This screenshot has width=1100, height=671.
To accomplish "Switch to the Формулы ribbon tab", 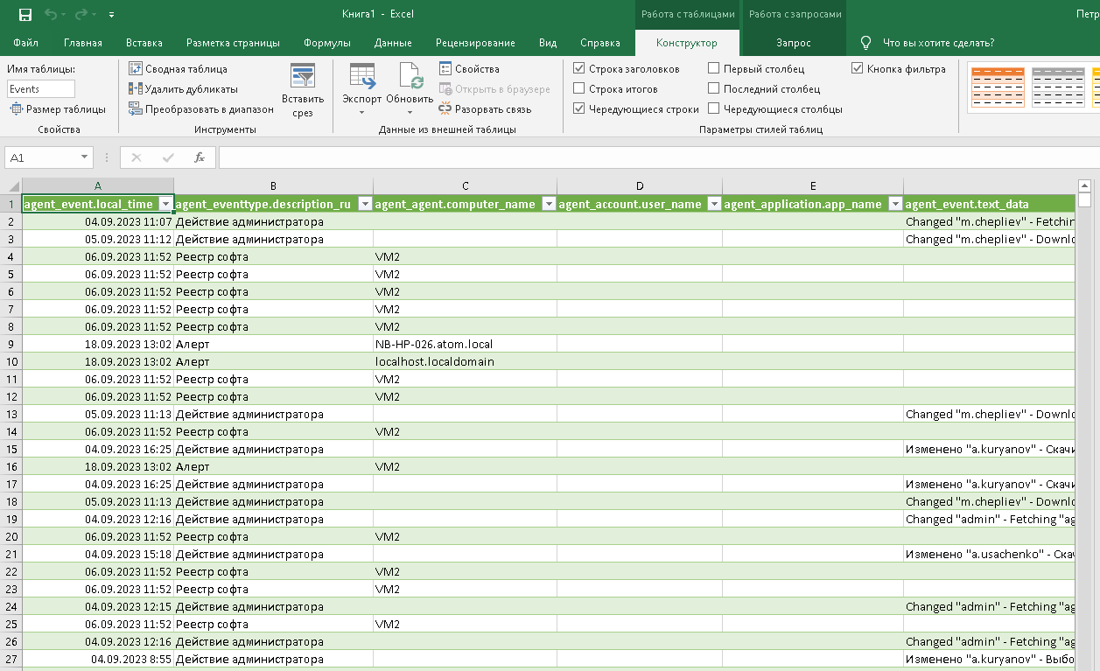I will point(326,42).
